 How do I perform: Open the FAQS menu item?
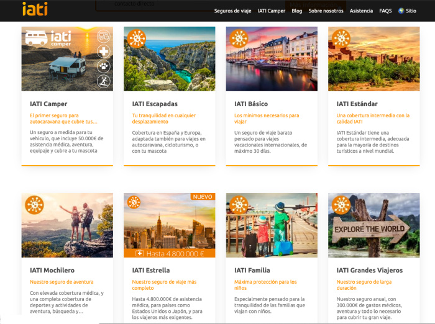point(385,11)
